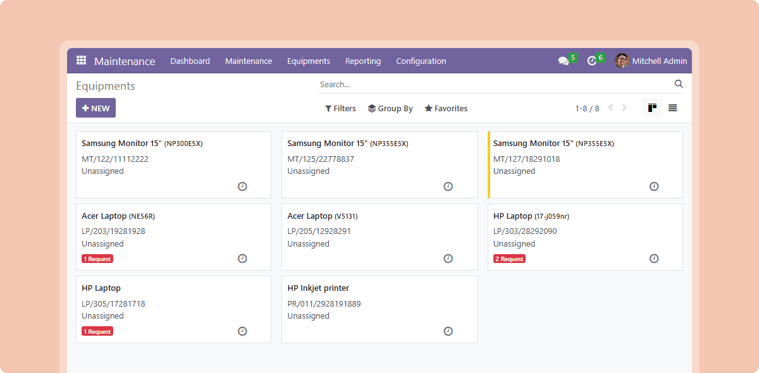
Task: Click activity clock on Acer Laptop (NE56R) card
Action: [242, 259]
